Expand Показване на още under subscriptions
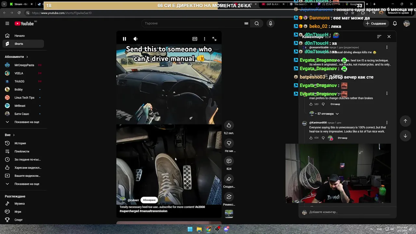 pos(23,122)
